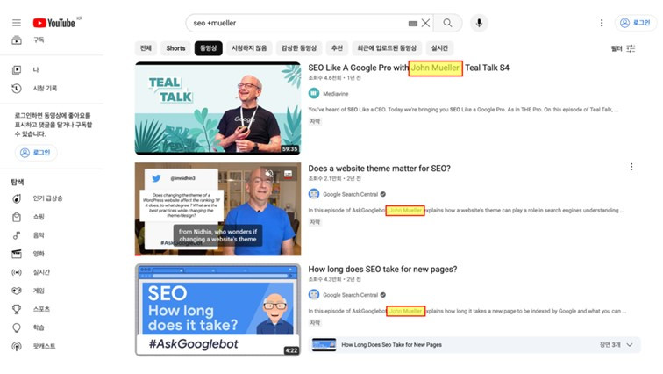Select the recently uploaded filter chip
Viewport: 663px width, 374px height.
[x=387, y=48]
